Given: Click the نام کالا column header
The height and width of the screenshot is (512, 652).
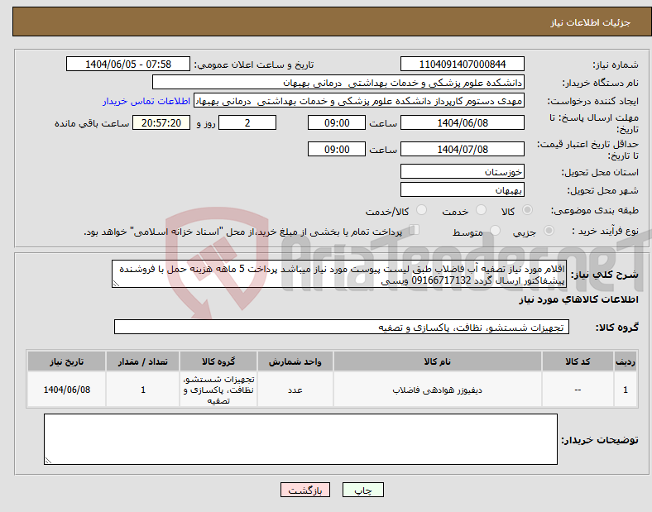Looking at the screenshot, I should pyautogui.click(x=438, y=361).
